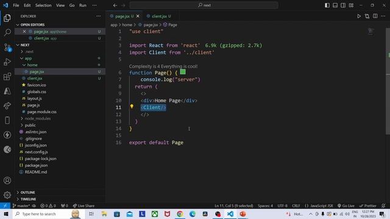Click the command center search box
The width and height of the screenshot is (390, 219).
(x=204, y=5)
